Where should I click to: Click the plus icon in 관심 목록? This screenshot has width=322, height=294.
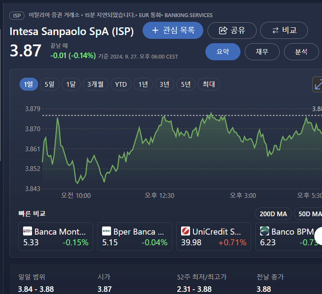tap(155, 30)
